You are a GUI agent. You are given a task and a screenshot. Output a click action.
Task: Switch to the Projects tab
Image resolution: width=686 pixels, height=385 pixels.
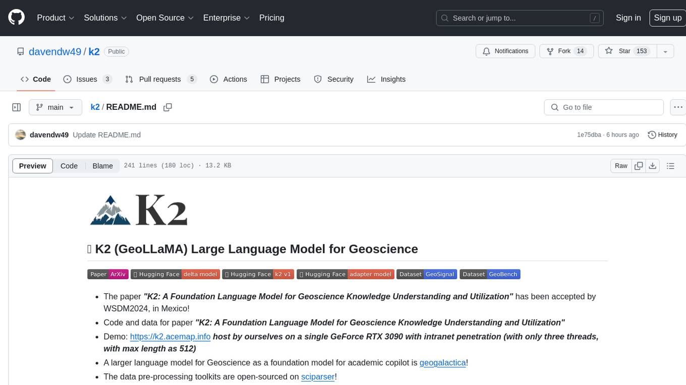(x=280, y=79)
